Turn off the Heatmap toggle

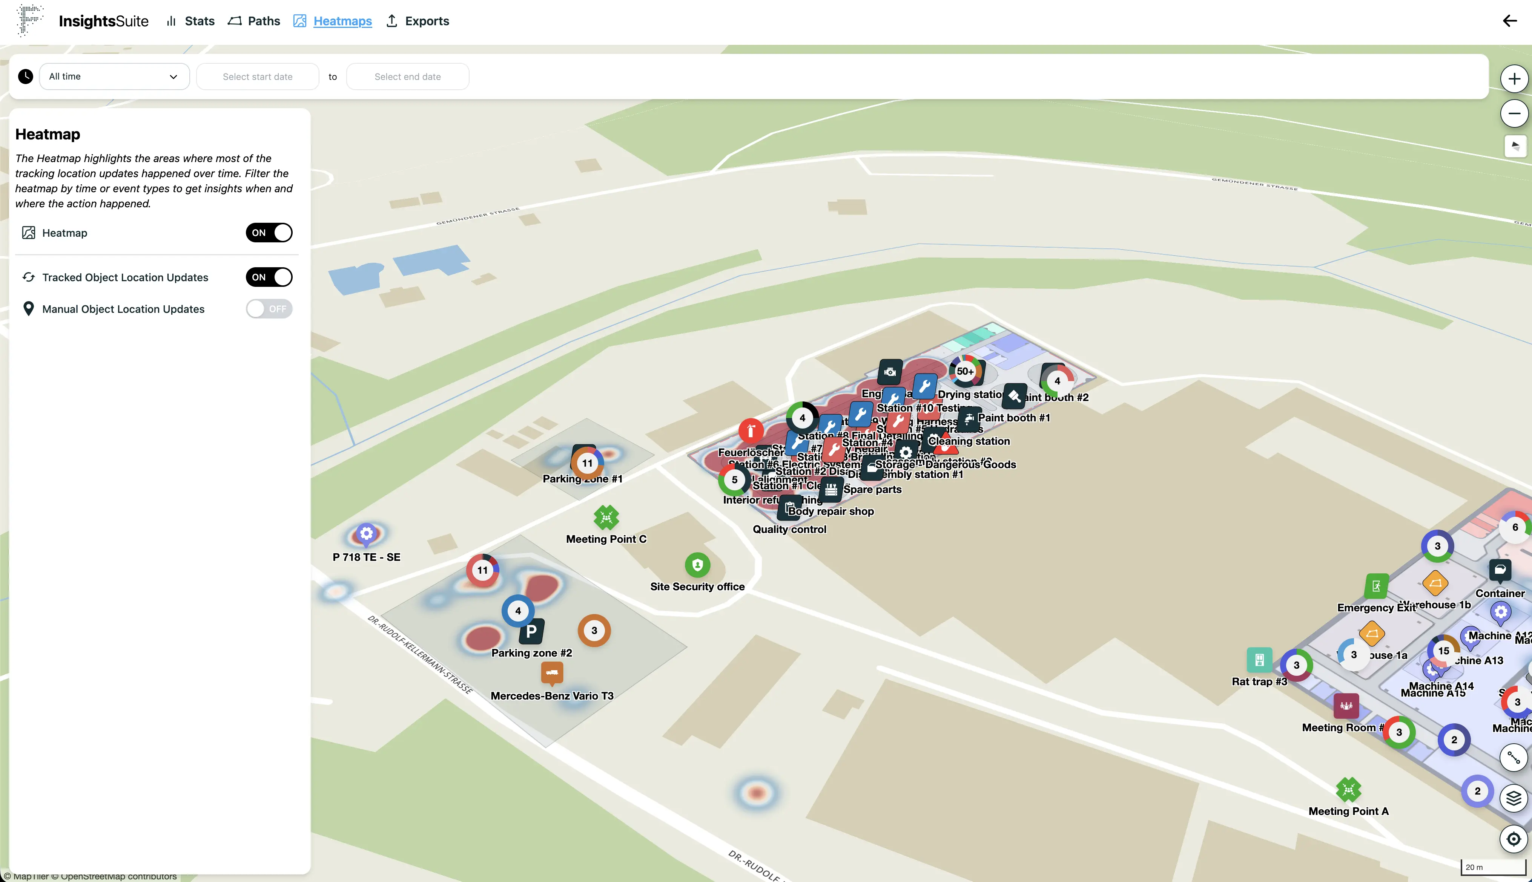[269, 233]
